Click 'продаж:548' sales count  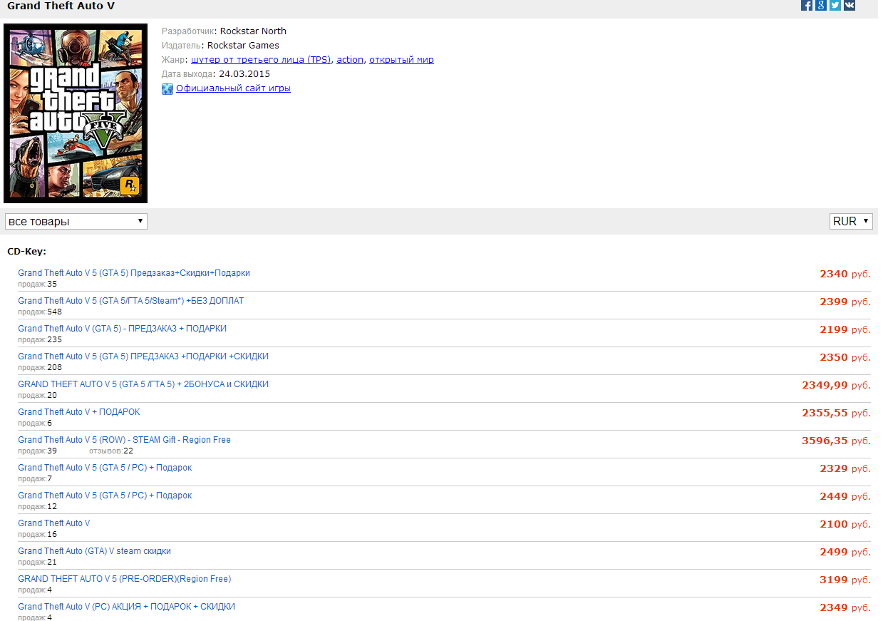(x=40, y=312)
